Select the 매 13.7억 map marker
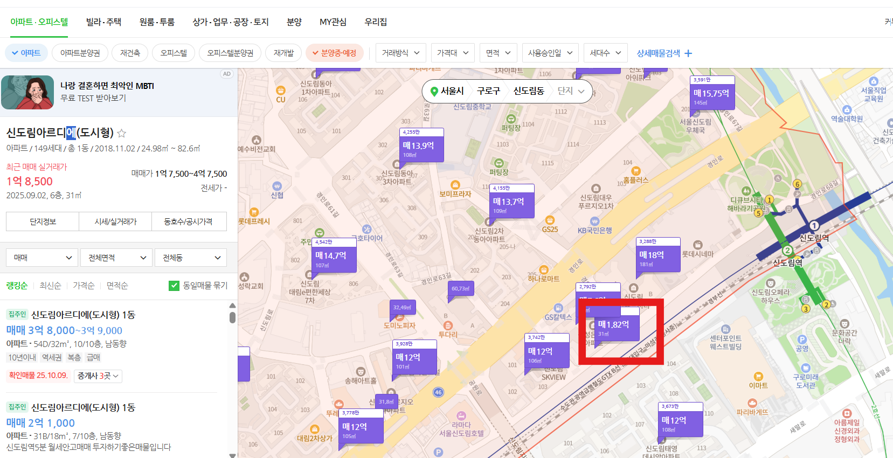893x458 pixels. point(511,200)
